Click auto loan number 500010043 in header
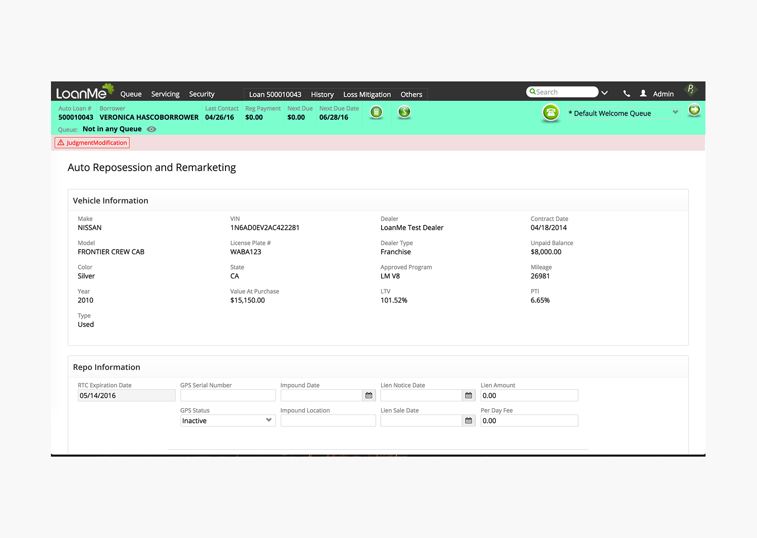 pos(76,117)
